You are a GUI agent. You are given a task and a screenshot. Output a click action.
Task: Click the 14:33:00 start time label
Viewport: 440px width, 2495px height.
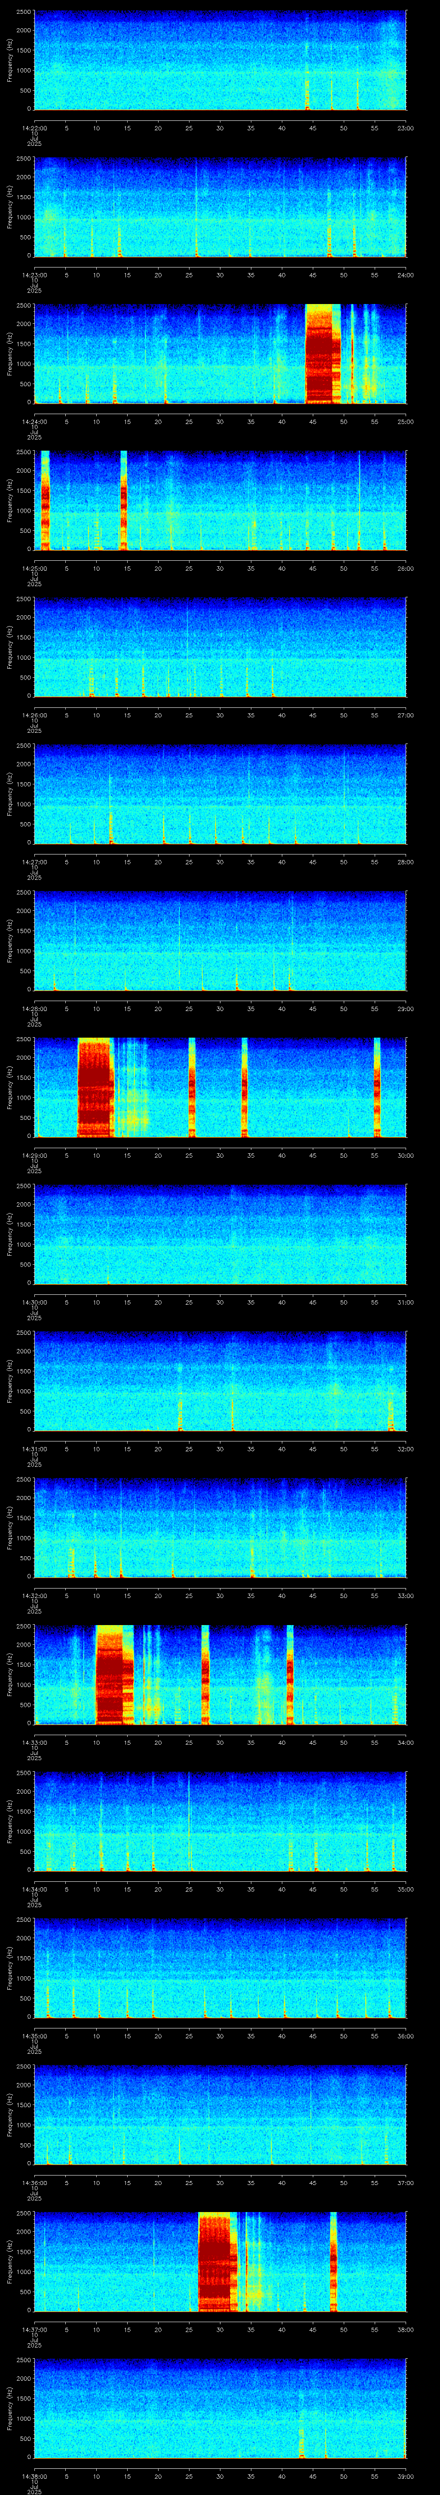pos(34,1742)
